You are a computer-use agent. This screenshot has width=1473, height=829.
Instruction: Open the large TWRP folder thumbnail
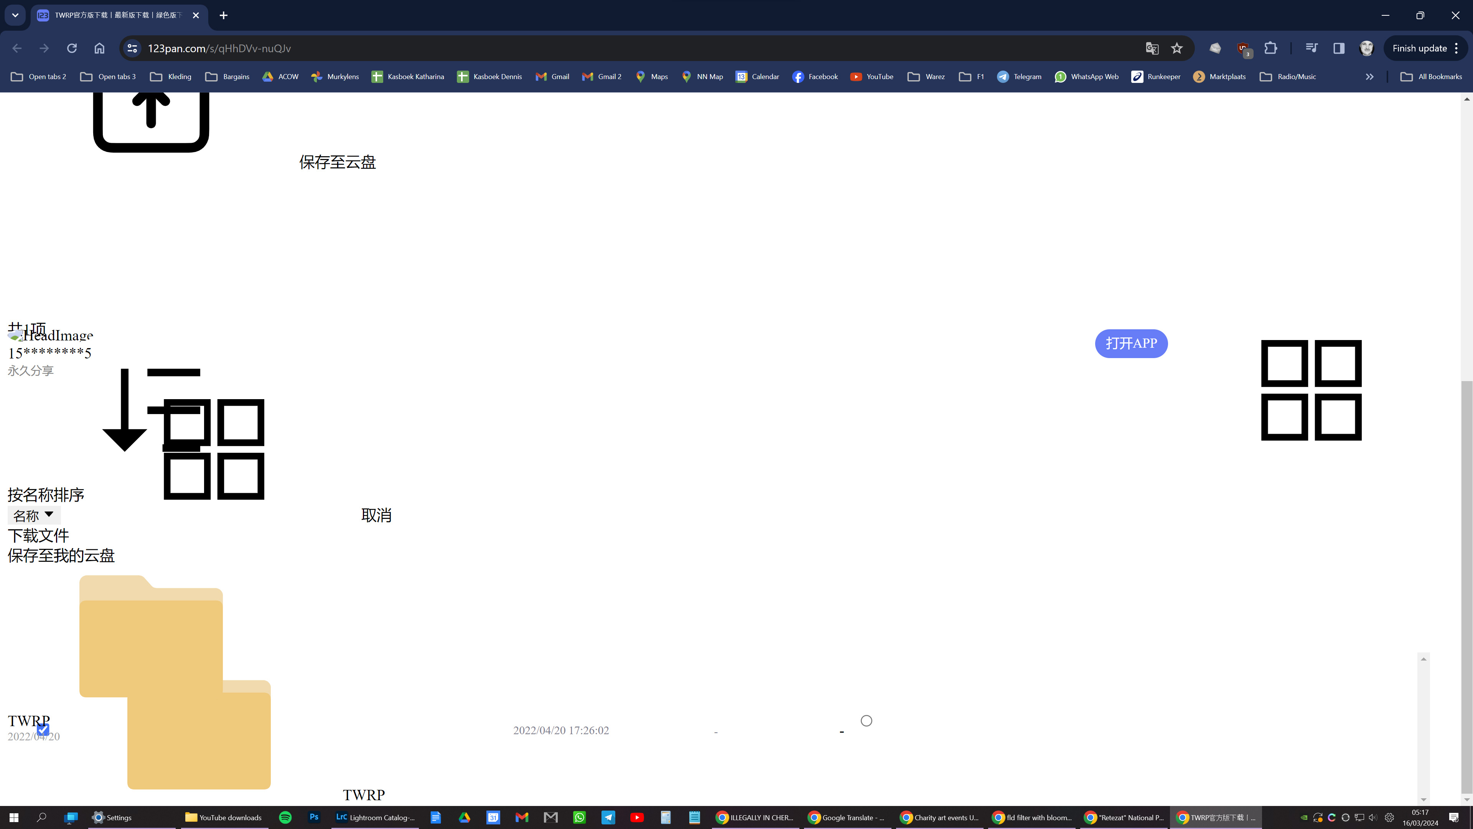[151, 636]
